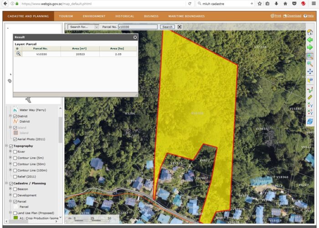
Task: Click the Home full-extent map icon
Action: click(310, 32)
